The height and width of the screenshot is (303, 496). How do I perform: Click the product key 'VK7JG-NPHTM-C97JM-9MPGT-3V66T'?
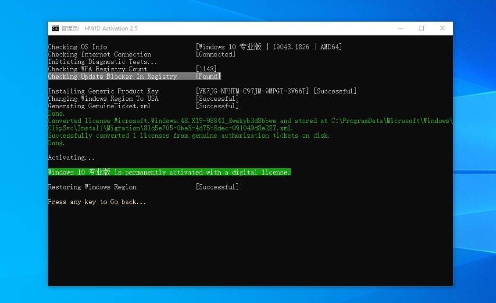point(252,91)
